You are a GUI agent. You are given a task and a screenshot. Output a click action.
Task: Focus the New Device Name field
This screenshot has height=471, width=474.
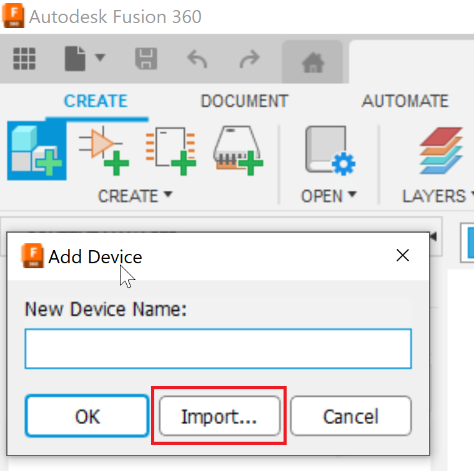[218, 349]
